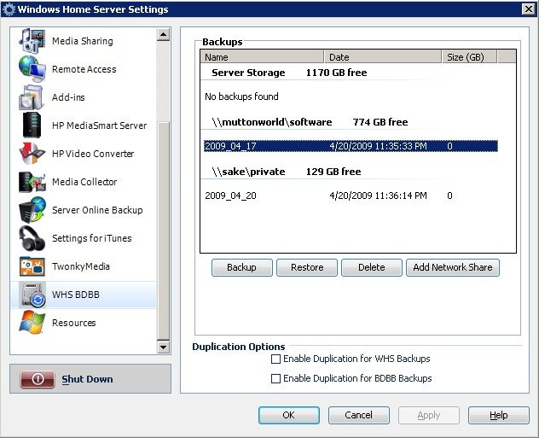This screenshot has height=438, width=539.
Task: Go to the Add-ins section
Action: (83, 97)
